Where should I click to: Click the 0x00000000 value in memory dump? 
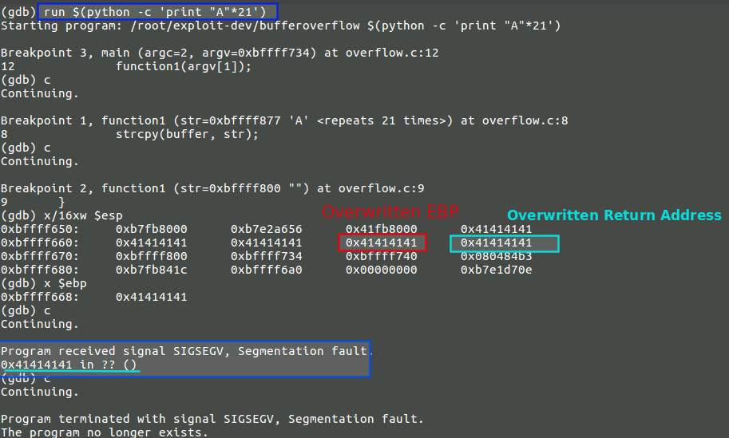click(x=382, y=270)
